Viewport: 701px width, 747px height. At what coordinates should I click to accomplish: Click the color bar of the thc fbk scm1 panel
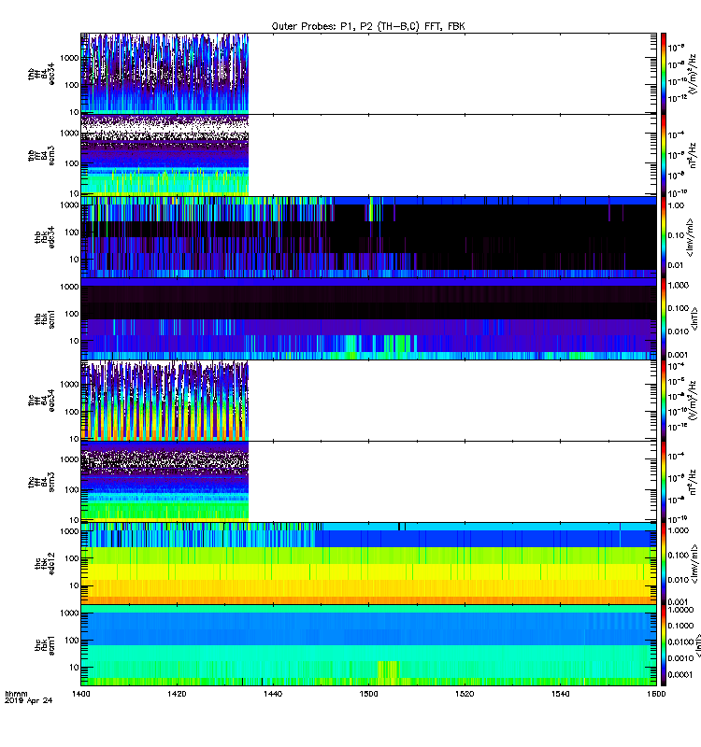pos(664,645)
